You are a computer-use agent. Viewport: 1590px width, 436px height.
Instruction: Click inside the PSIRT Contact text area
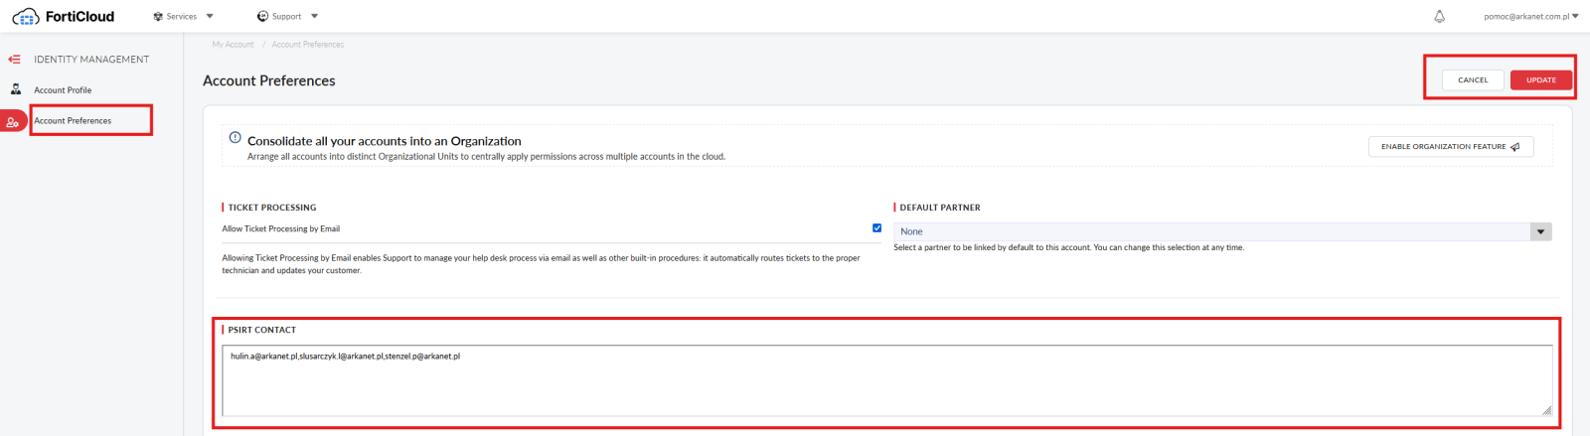[x=886, y=380]
